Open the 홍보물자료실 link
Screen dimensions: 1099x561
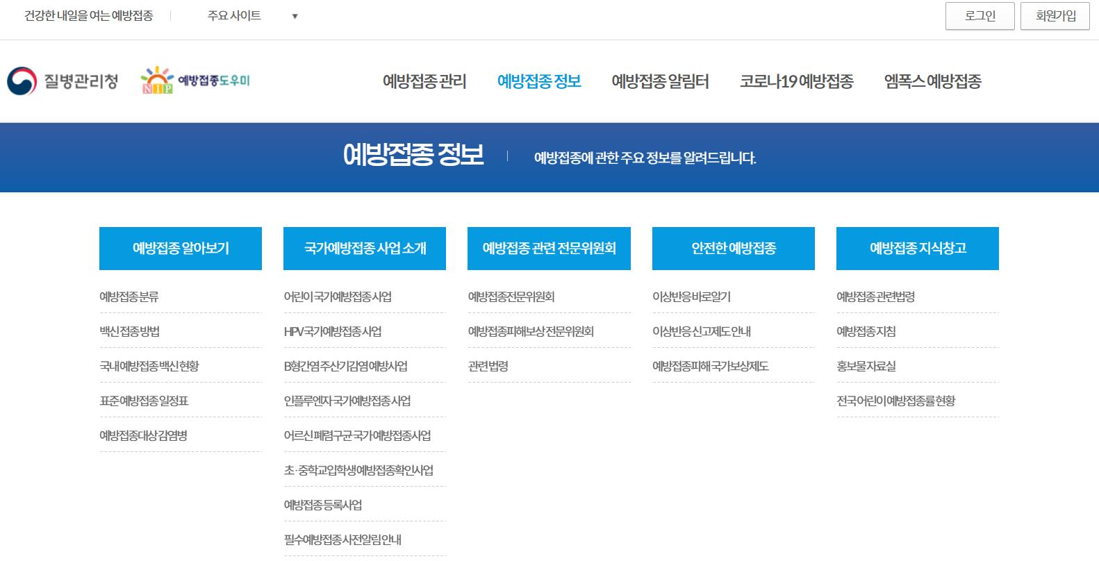866,367
